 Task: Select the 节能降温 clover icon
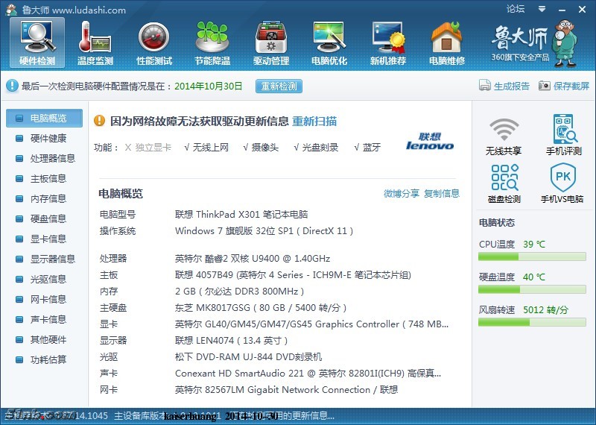pyautogui.click(x=212, y=42)
